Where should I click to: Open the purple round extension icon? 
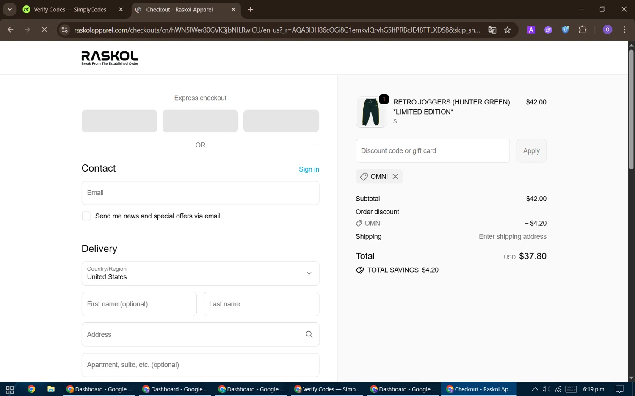(x=548, y=30)
